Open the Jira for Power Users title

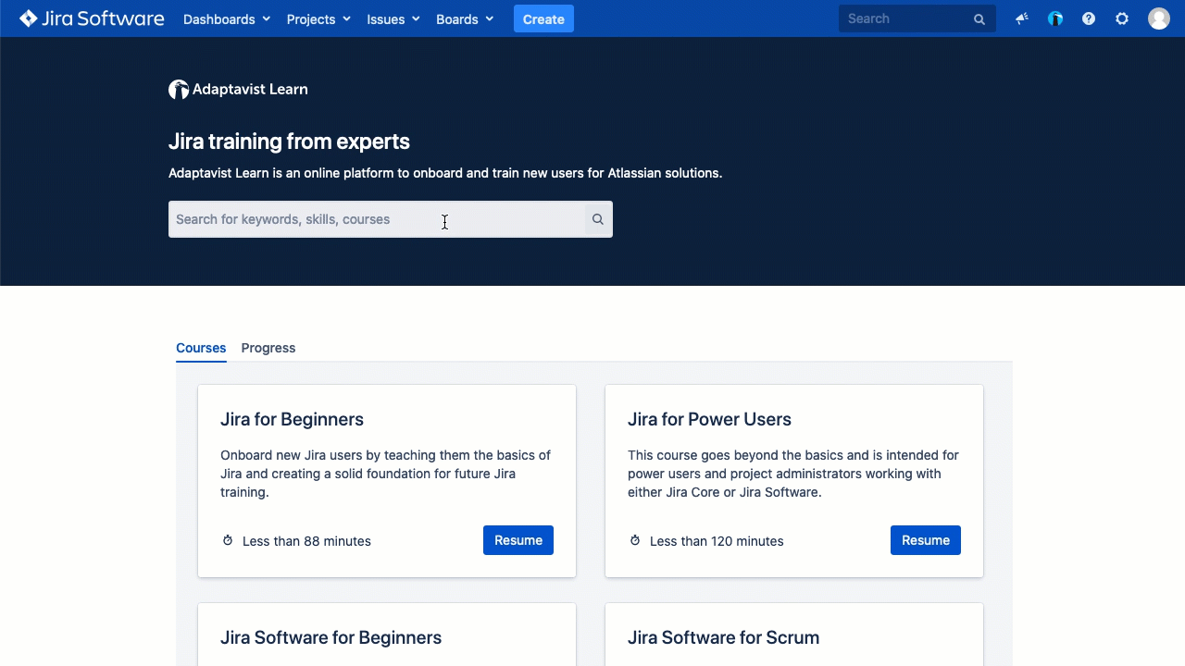[709, 419]
